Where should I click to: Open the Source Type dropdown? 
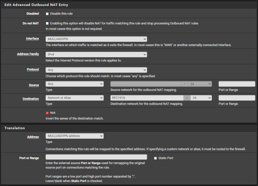[x=74, y=84]
